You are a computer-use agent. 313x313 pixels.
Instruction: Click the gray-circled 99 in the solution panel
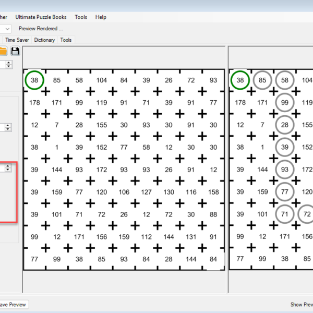tap(285, 103)
